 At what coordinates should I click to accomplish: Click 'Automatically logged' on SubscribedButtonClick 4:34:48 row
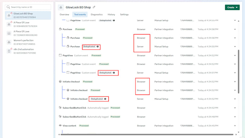[x=98, y=117]
